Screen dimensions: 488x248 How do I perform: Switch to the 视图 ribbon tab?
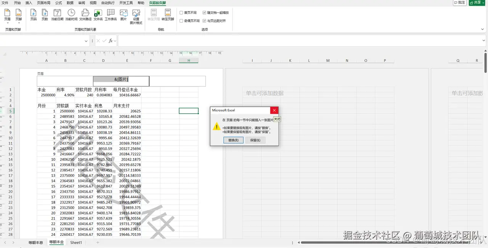coord(93,3)
